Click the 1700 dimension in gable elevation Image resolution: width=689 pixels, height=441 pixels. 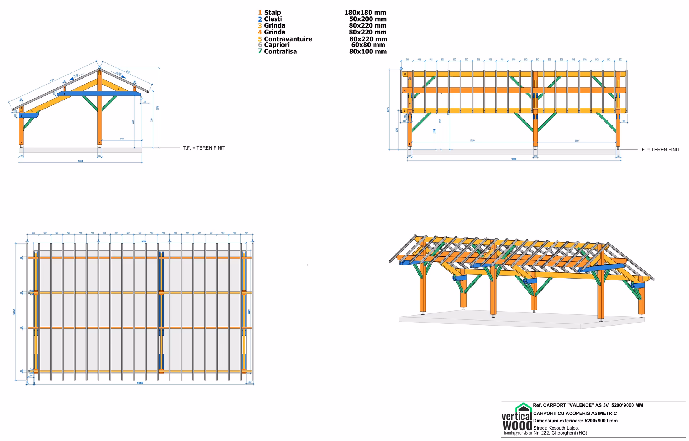coord(122,138)
